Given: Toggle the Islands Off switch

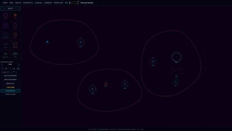Looking at the screenshot, I should [x=5, y=72].
